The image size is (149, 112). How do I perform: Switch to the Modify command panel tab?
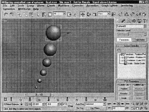[x=123, y=21]
